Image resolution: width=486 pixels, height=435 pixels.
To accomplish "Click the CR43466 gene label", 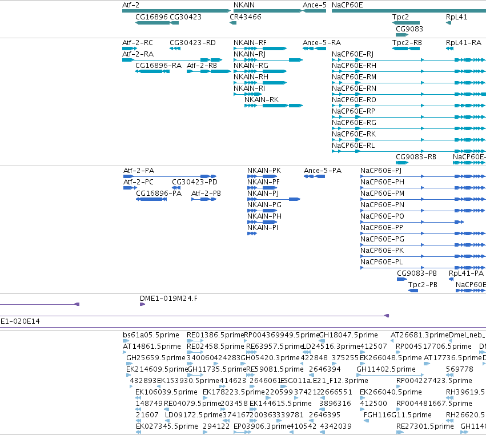I will [246, 17].
